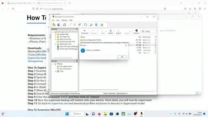Click the Firefox address bar URL
The image size is (208, 117).
[x=53, y=9]
